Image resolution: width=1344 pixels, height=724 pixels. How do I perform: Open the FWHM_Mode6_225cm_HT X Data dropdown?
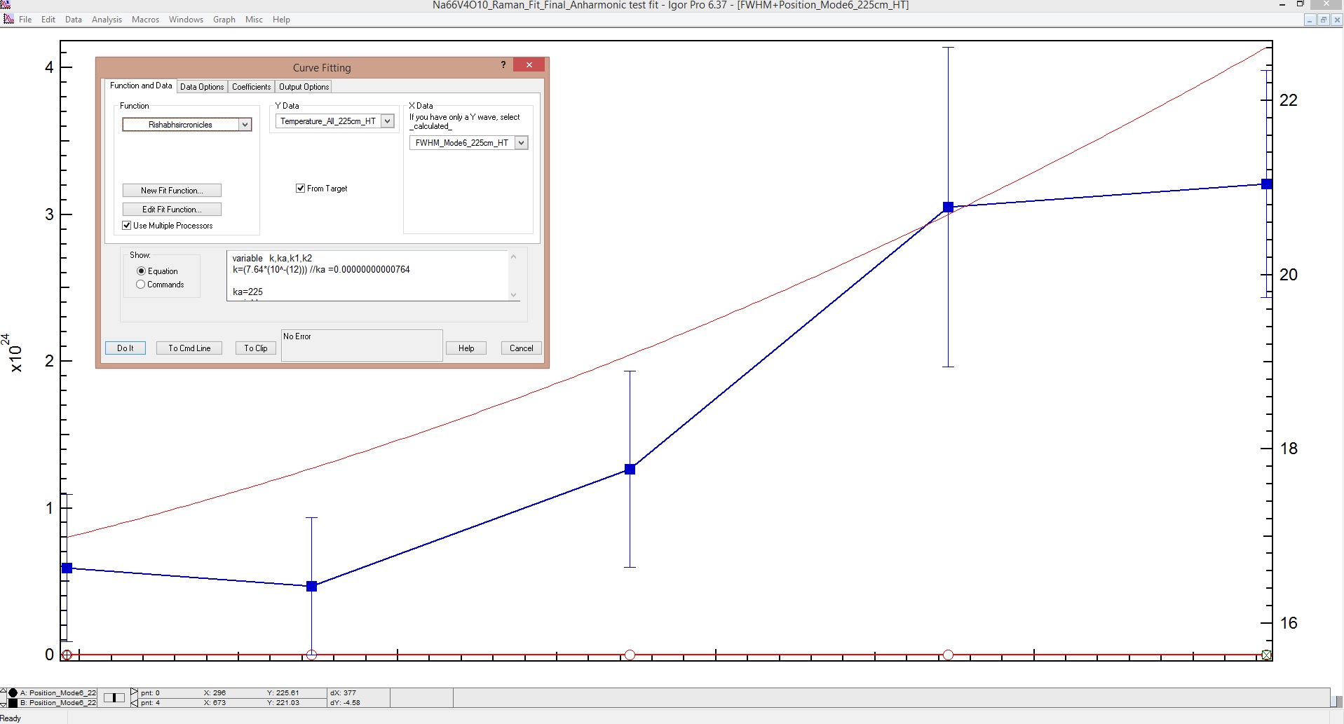[x=520, y=142]
